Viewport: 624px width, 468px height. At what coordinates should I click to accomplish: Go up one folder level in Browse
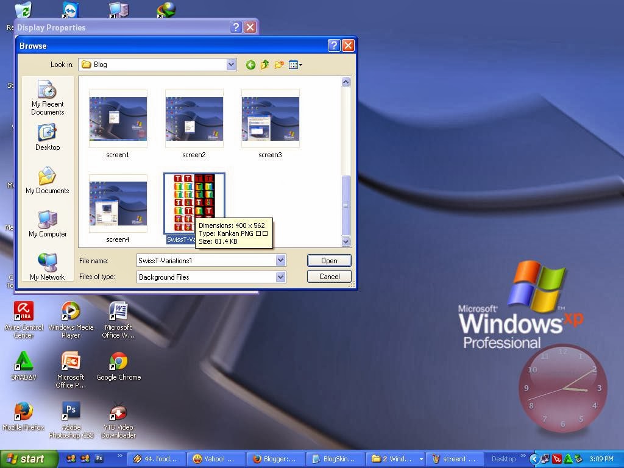[x=264, y=65]
